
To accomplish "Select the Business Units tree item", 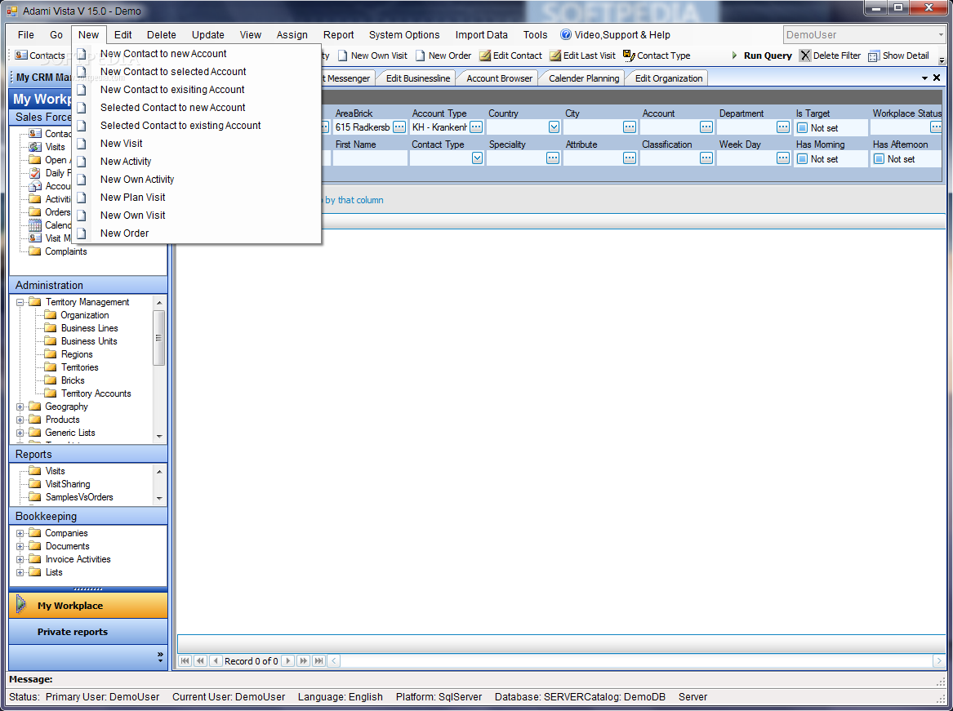I will click(x=89, y=341).
